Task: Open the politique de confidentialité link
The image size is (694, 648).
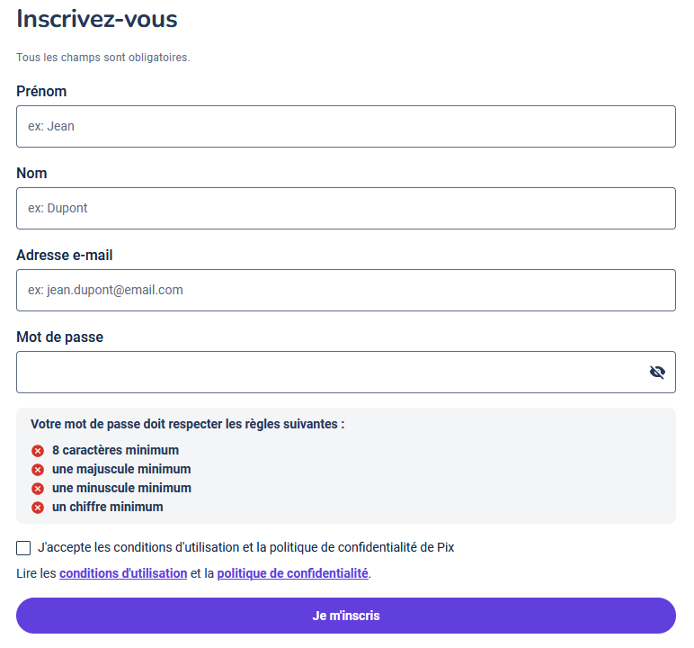Action: pos(292,573)
